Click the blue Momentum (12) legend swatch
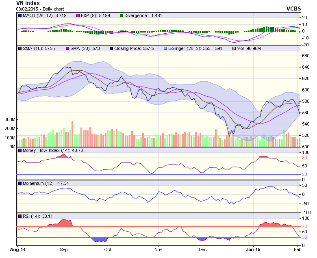 point(19,183)
